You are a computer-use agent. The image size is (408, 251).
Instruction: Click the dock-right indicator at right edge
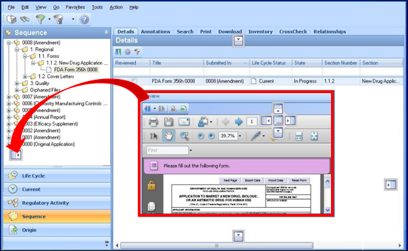(391, 185)
